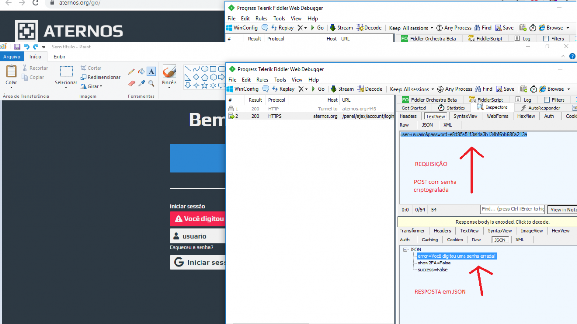
Task: Pick the Color picker eyedropper tool
Action: [141, 83]
